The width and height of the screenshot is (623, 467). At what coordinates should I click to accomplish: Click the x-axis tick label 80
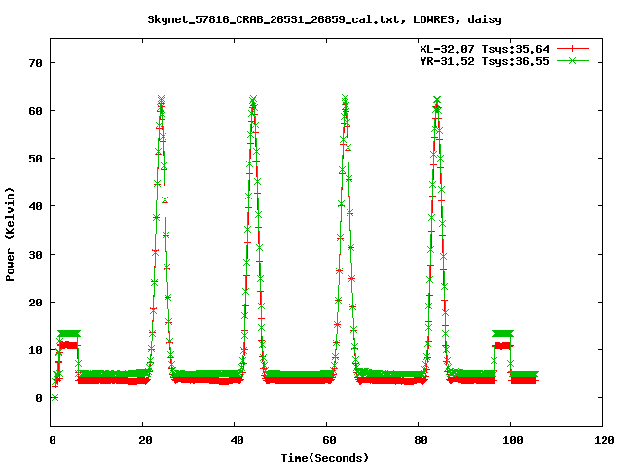(421, 440)
